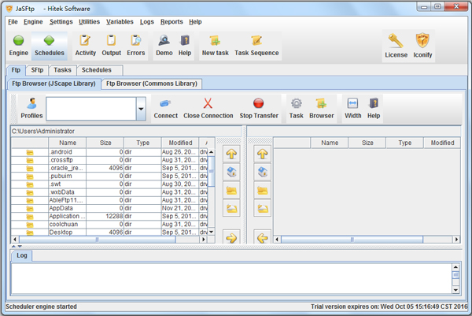Select Ftp Browser (JScape Library) tab
Viewport: 472px width, 316px height.
pyautogui.click(x=53, y=84)
